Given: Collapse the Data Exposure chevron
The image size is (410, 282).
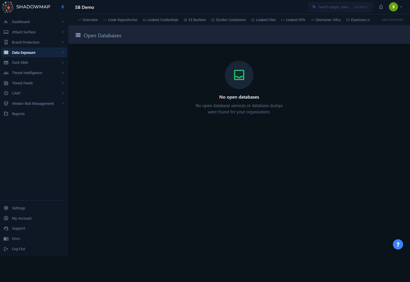Looking at the screenshot, I should coord(63,52).
